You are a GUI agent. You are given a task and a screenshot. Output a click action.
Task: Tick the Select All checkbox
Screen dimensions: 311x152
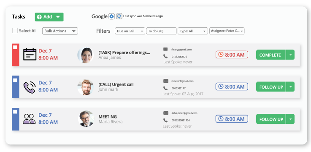[x=15, y=31]
